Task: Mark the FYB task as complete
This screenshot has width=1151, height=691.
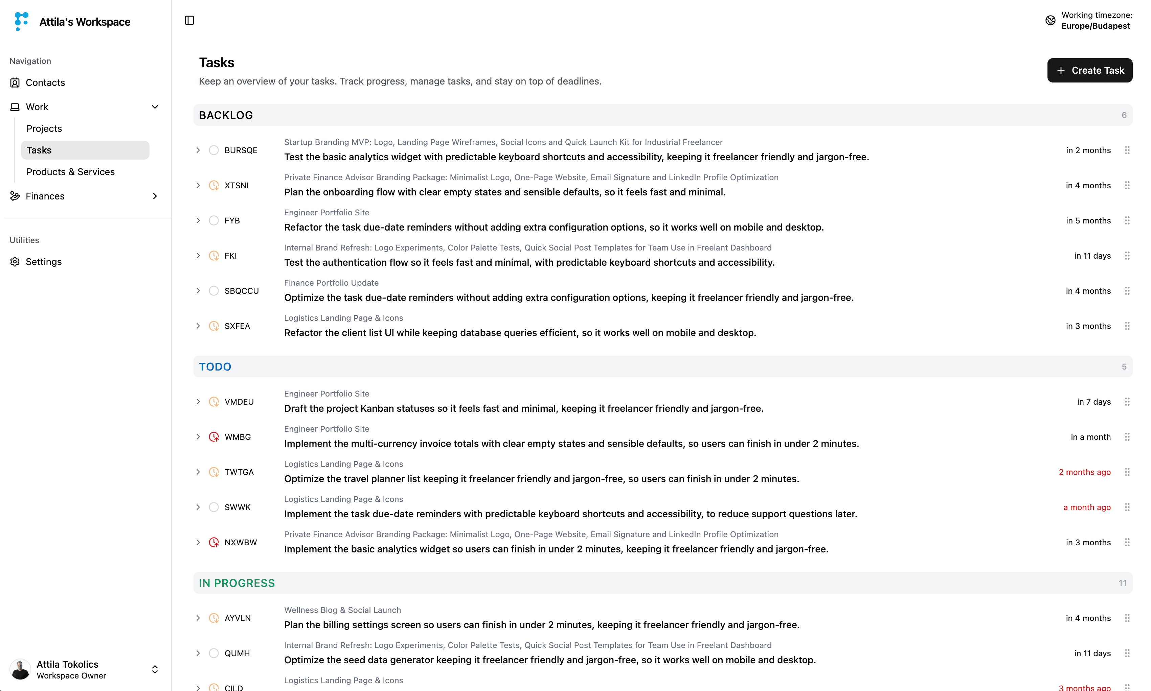Action: coord(214,220)
